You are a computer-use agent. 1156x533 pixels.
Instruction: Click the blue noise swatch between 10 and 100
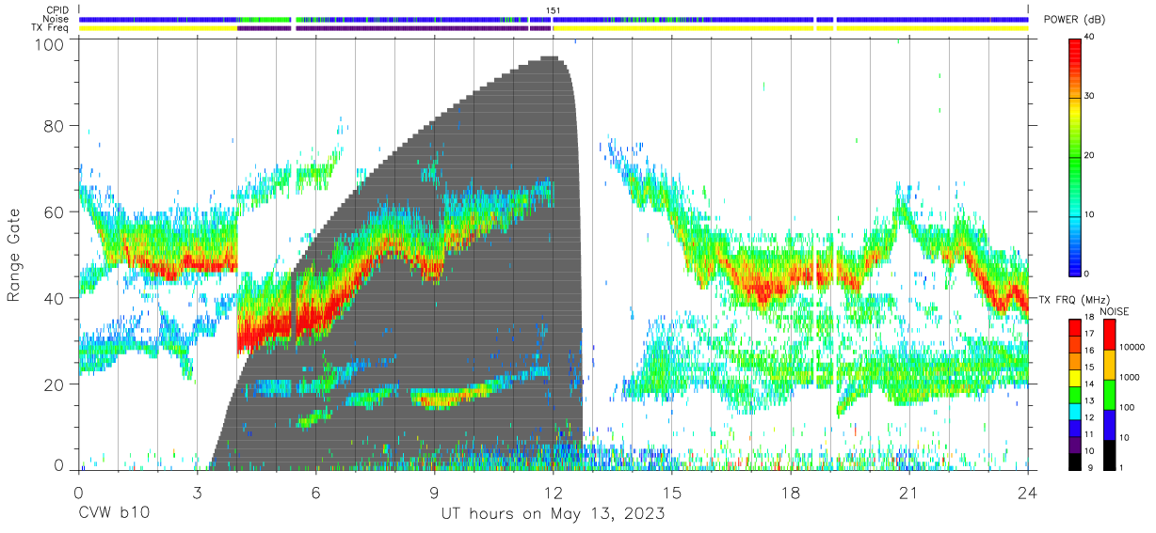pos(1109,423)
